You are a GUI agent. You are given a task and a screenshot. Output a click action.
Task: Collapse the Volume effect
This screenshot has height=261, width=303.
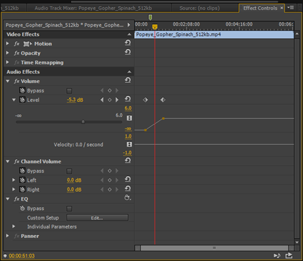point(7,81)
